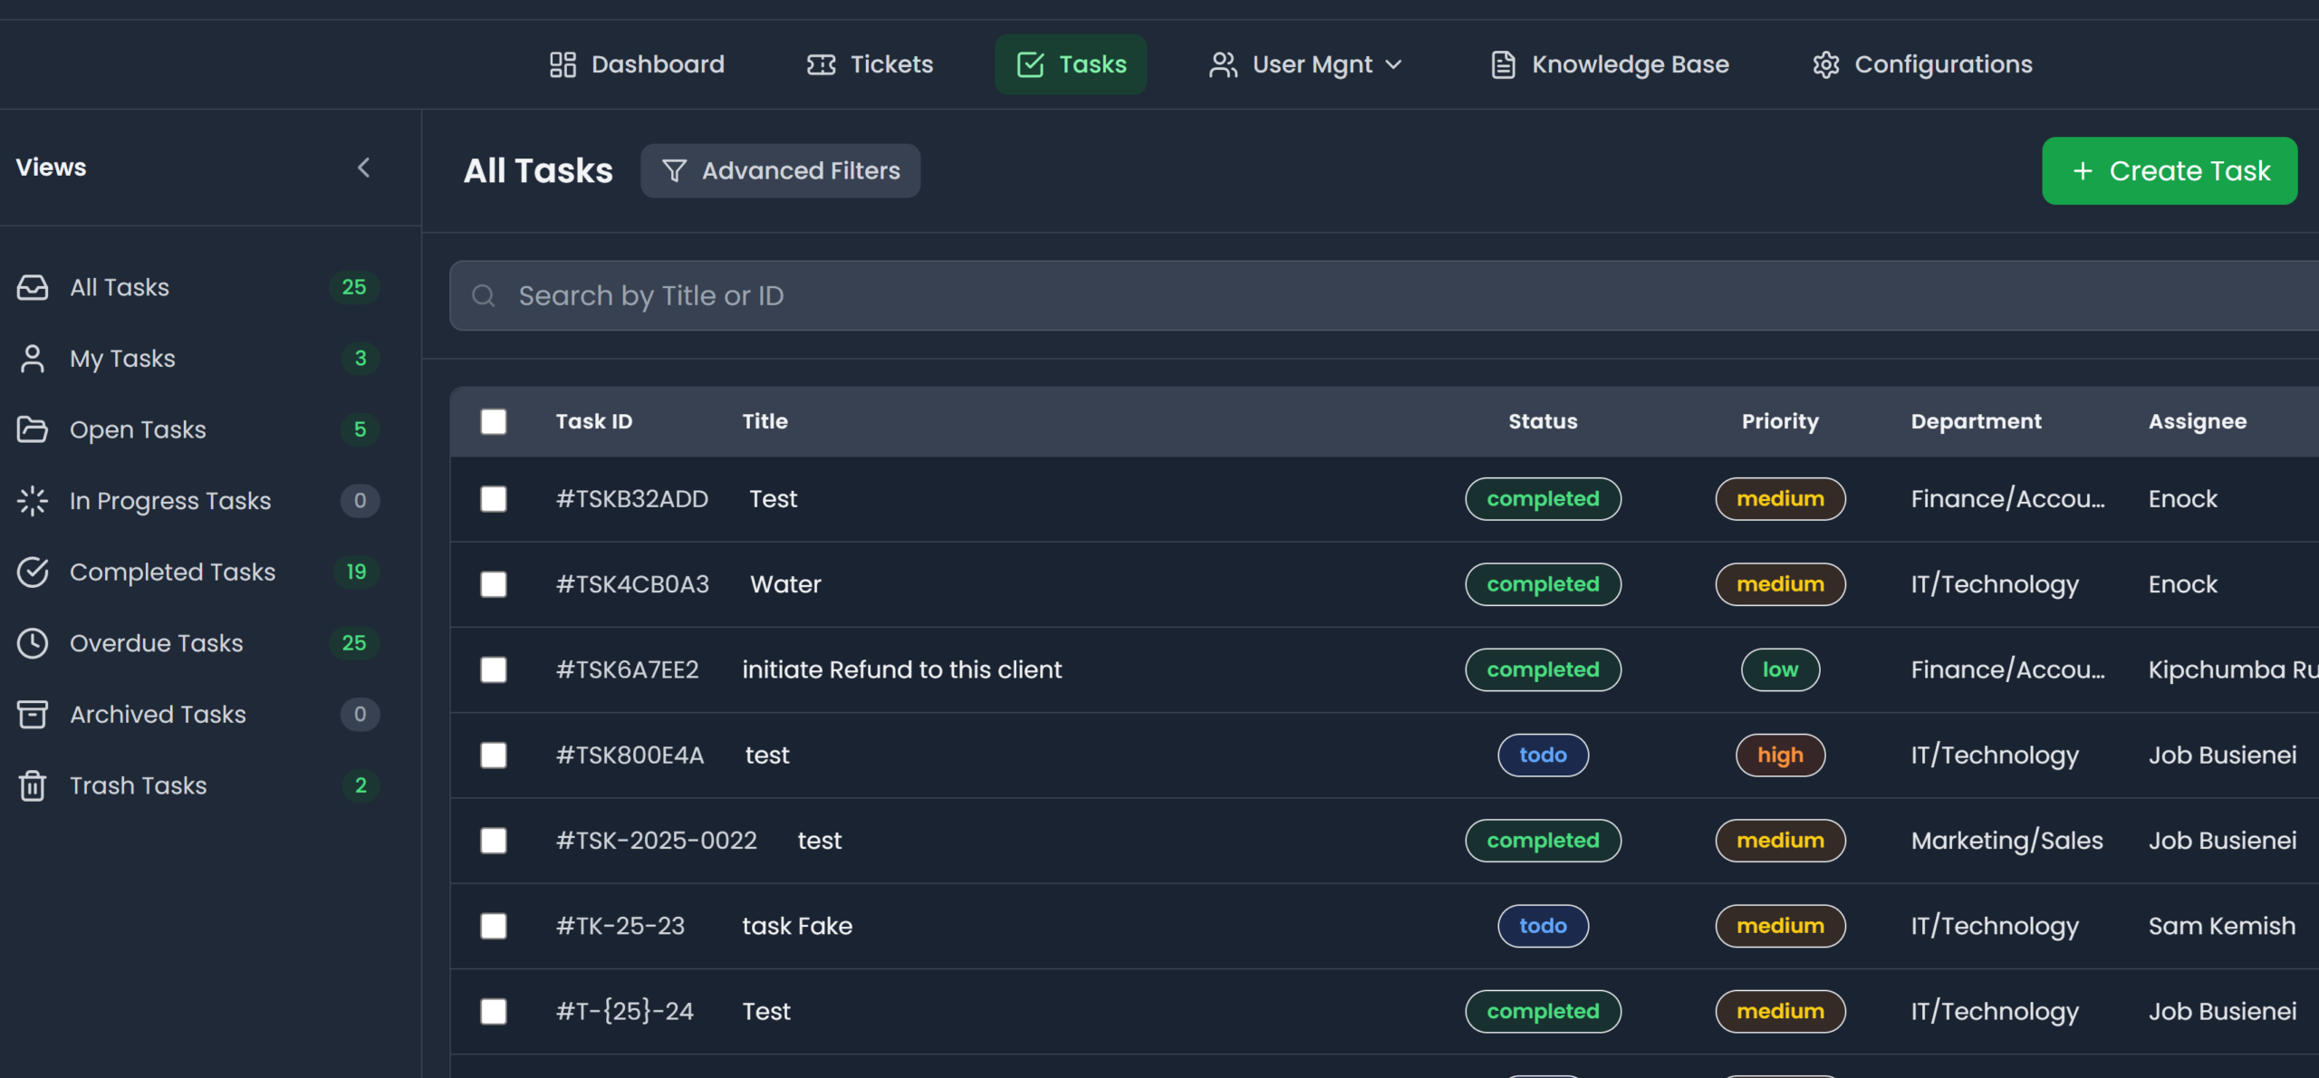
Task: Click the Trash Tasks bin icon
Action: (33, 785)
